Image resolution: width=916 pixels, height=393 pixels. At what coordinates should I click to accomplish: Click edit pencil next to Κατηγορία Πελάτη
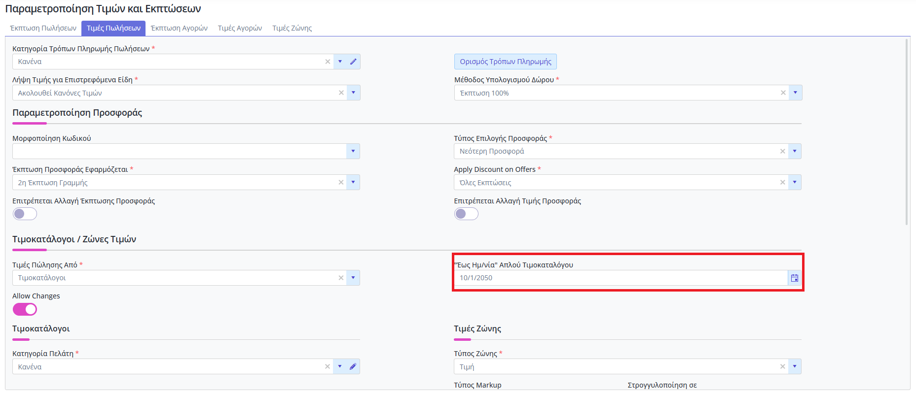[x=353, y=367]
